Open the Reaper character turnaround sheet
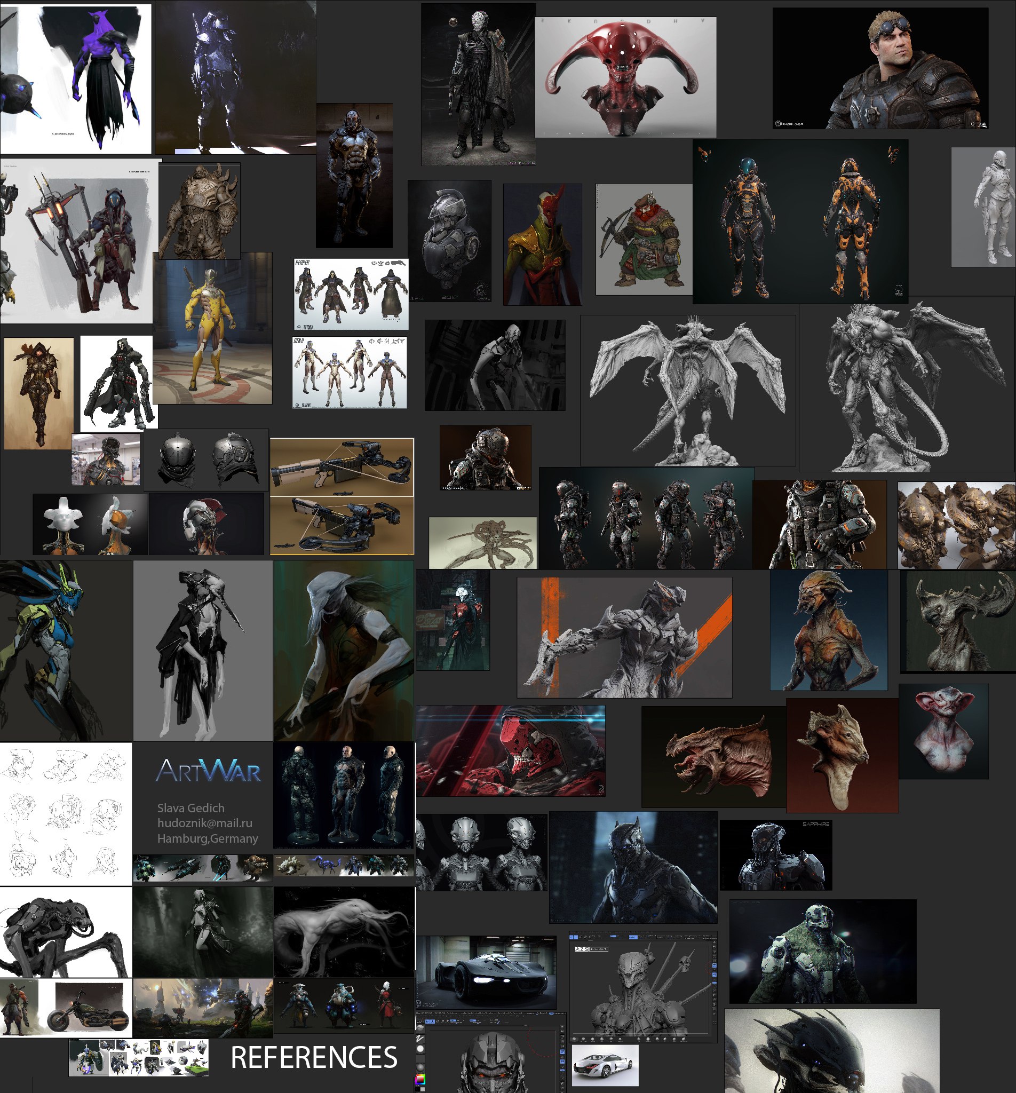Screen dimensions: 1016x1093 point(351,294)
